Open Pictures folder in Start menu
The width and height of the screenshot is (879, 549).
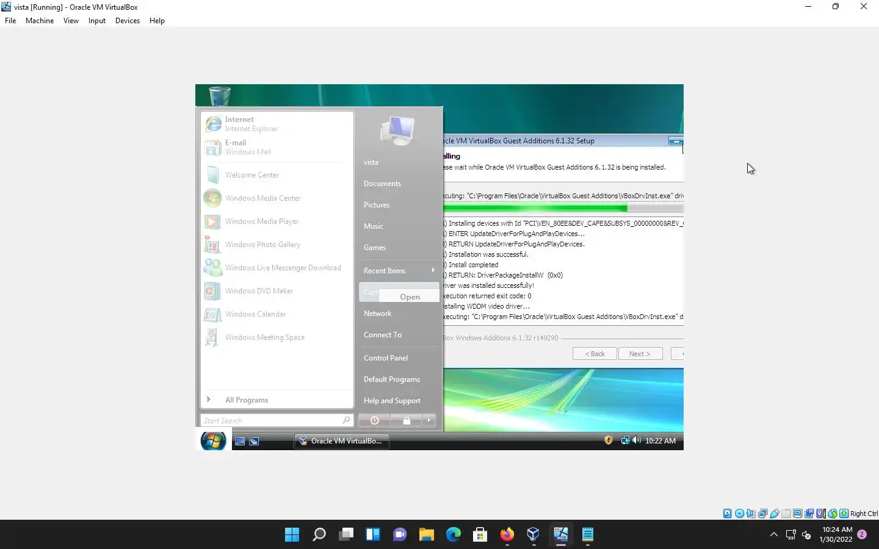pyautogui.click(x=377, y=205)
